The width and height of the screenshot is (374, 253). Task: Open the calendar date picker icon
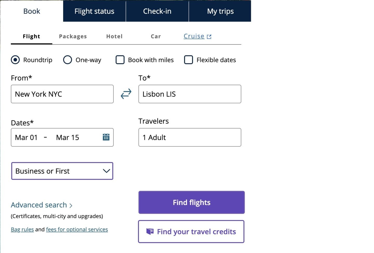coord(106,137)
